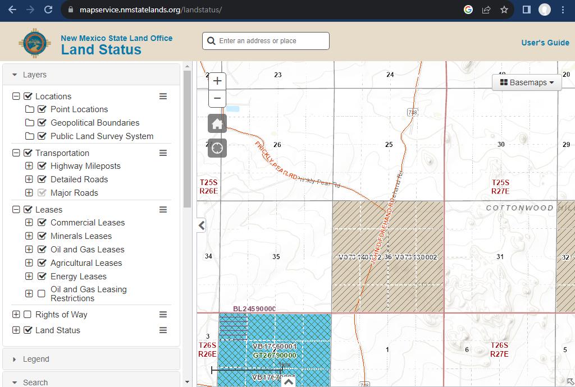575x387 pixels.
Task: Click the Google icon in the address bar
Action: pyautogui.click(x=468, y=10)
